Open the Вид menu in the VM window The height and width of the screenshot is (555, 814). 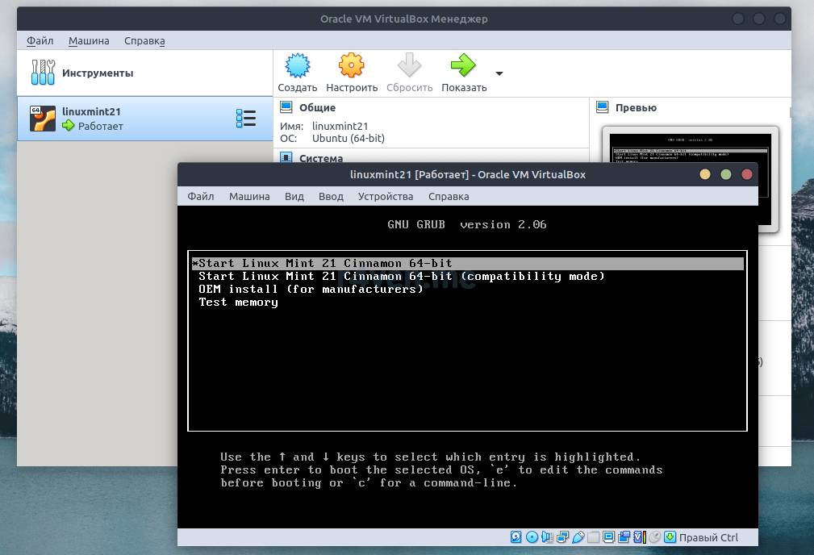coord(294,196)
